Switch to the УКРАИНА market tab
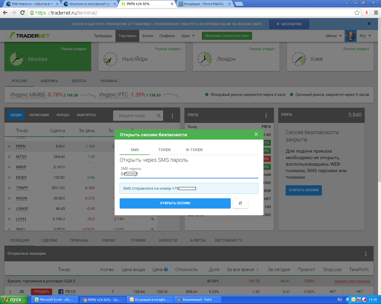 [109, 81]
